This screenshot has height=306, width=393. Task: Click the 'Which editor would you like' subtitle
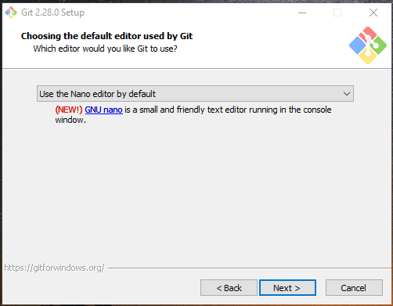tap(105, 49)
